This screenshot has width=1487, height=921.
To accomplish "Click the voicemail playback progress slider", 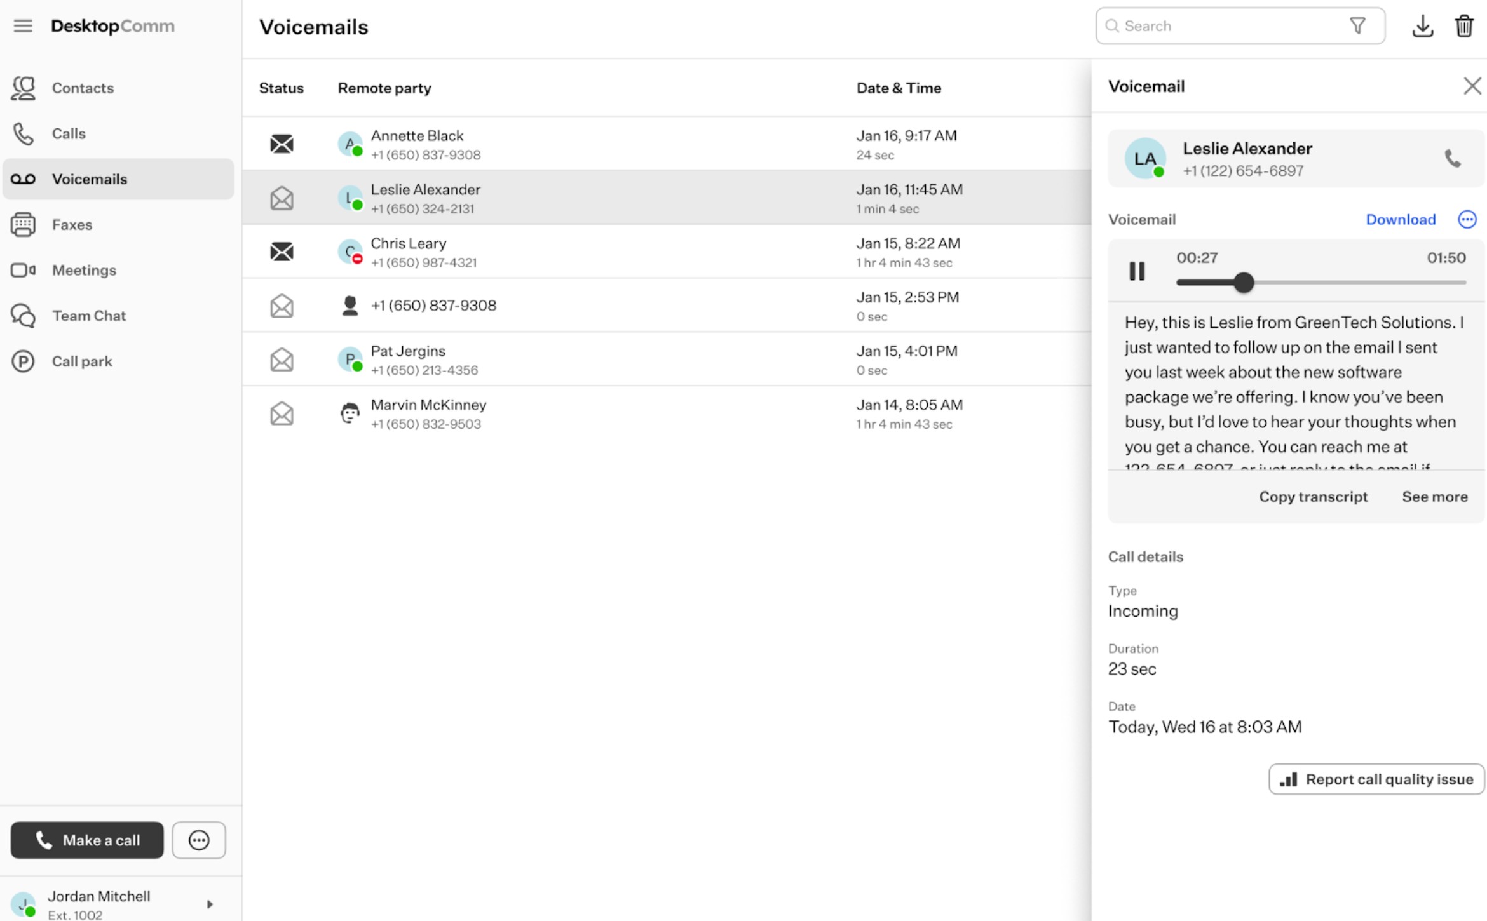I will [x=1321, y=283].
